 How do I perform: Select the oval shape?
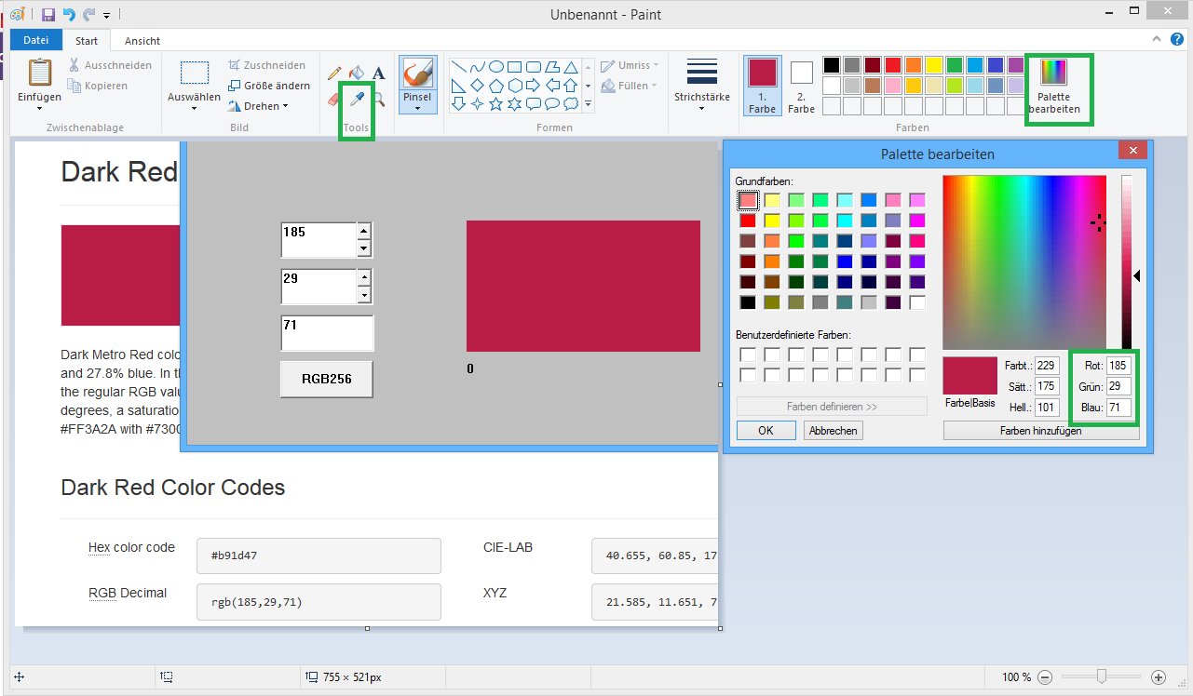tap(495, 65)
